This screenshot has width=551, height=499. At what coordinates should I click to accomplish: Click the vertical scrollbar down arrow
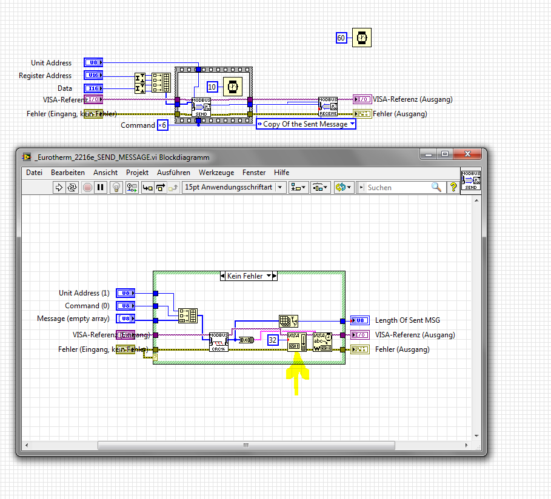[x=476, y=436]
